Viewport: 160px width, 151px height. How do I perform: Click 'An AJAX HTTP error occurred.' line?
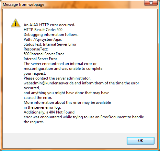coord(49,25)
